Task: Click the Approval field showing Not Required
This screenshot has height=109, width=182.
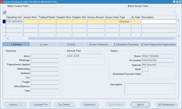Action: 158,65
